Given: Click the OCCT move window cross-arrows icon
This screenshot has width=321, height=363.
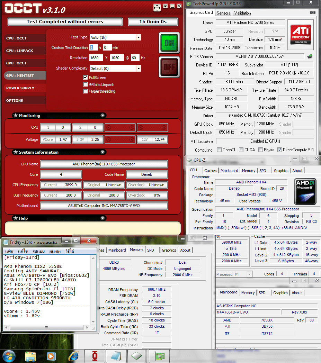Looking at the screenshot, I should tap(157, 8).
